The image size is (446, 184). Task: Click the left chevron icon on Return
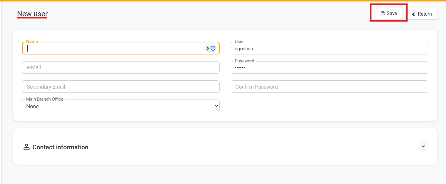pos(413,14)
